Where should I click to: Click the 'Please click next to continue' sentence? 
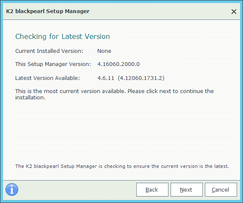click(171, 91)
